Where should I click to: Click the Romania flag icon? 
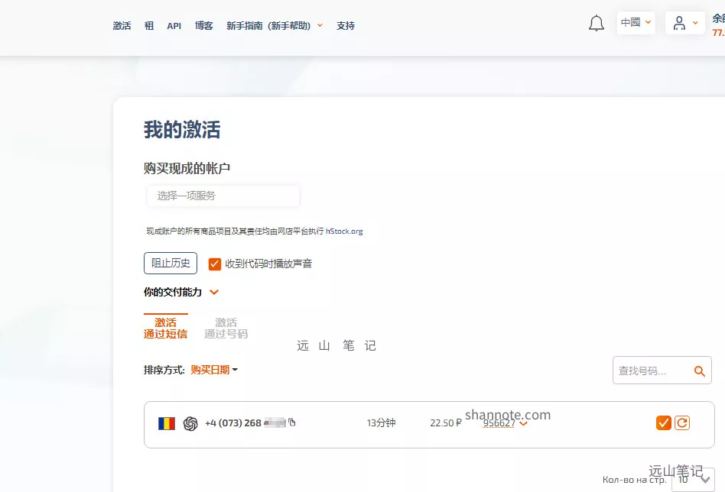[x=167, y=423]
